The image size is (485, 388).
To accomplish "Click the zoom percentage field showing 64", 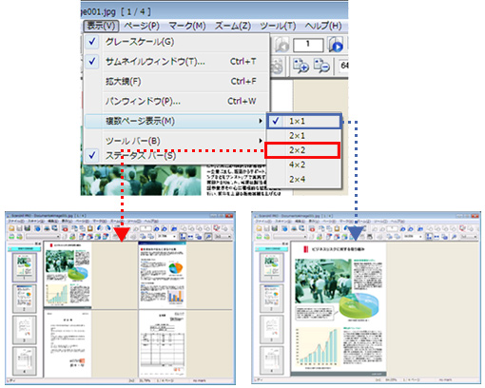I will point(343,66).
